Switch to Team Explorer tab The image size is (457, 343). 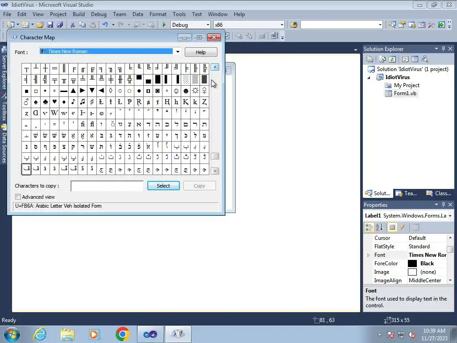point(406,193)
